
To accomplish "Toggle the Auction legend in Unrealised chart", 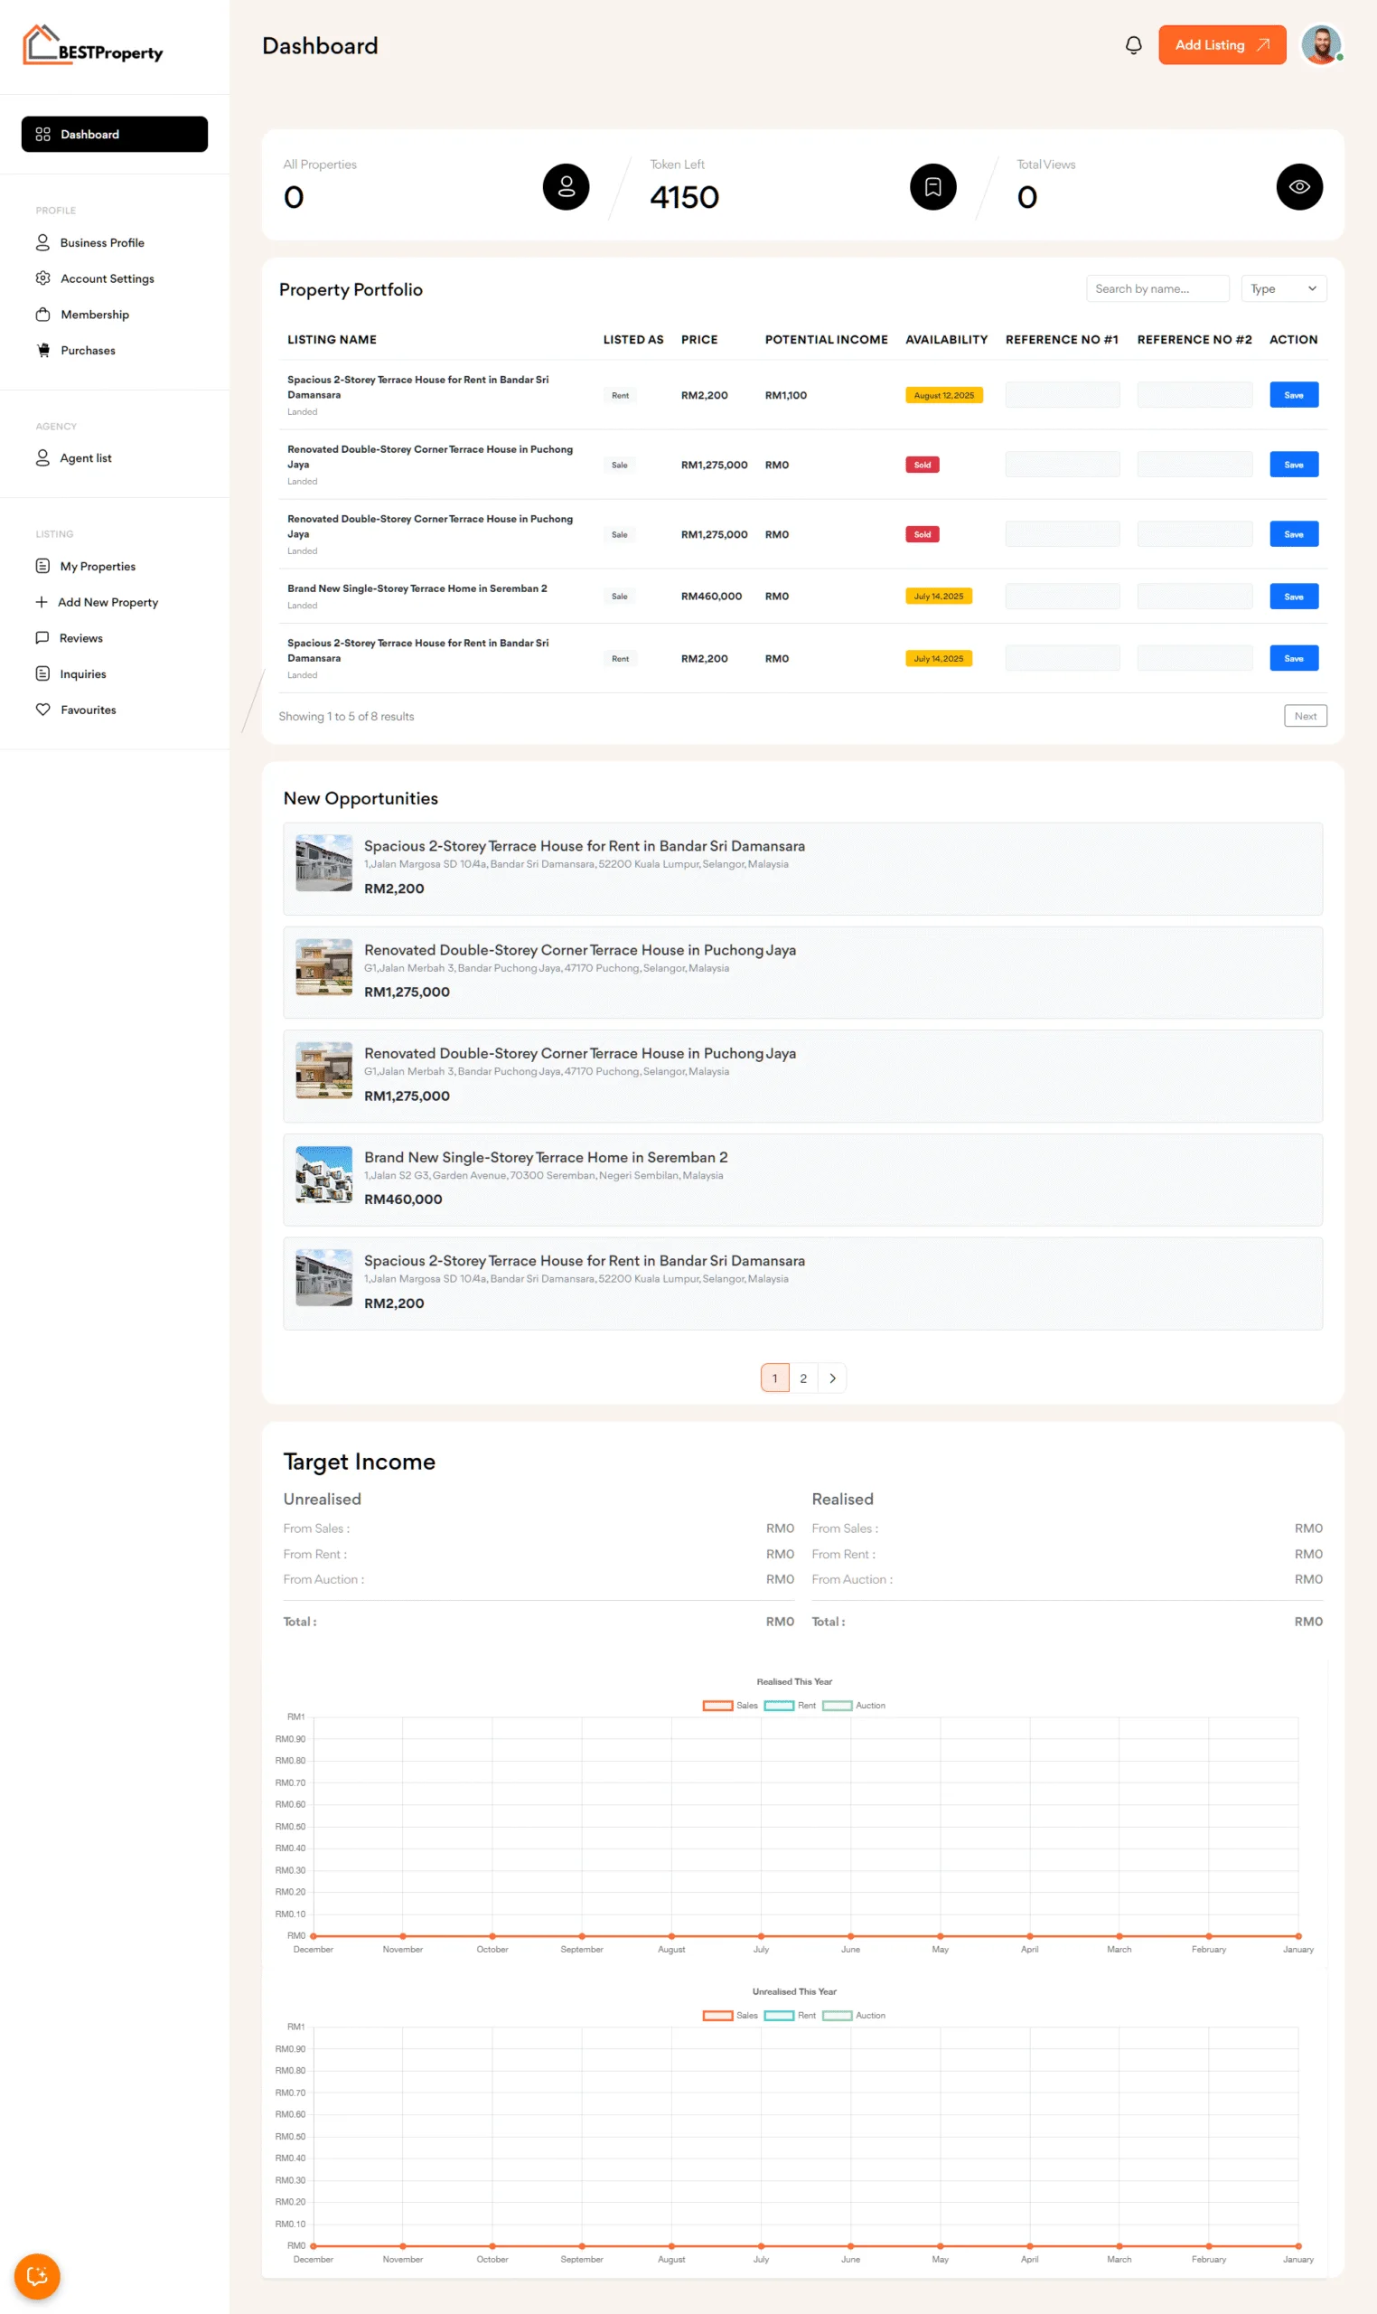I will point(853,2016).
